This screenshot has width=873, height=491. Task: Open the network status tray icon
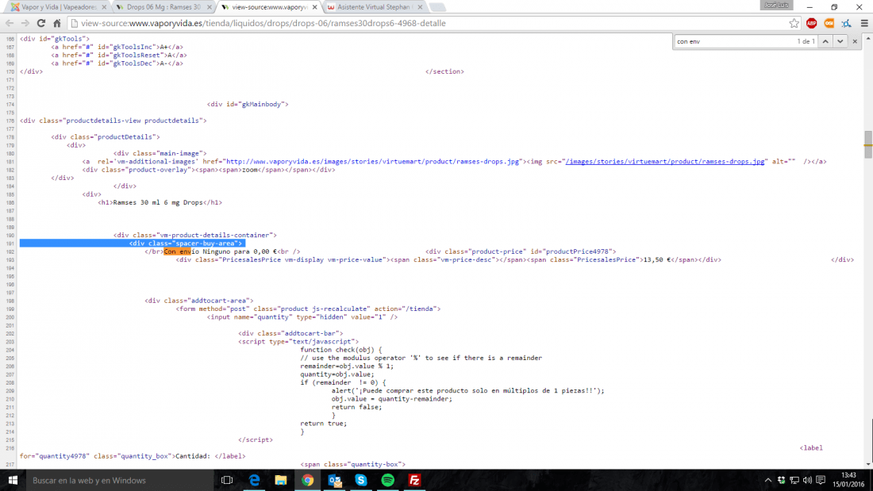[x=794, y=481]
